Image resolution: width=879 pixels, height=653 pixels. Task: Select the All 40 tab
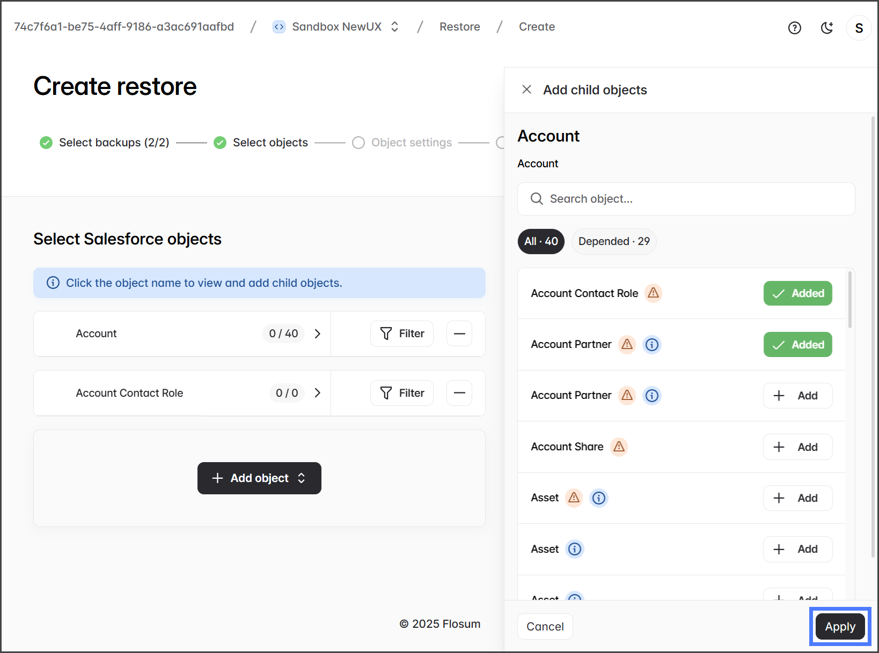pyautogui.click(x=541, y=241)
